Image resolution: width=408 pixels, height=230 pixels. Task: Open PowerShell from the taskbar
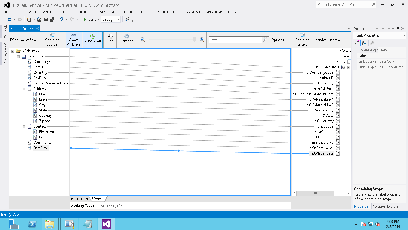click(32, 224)
